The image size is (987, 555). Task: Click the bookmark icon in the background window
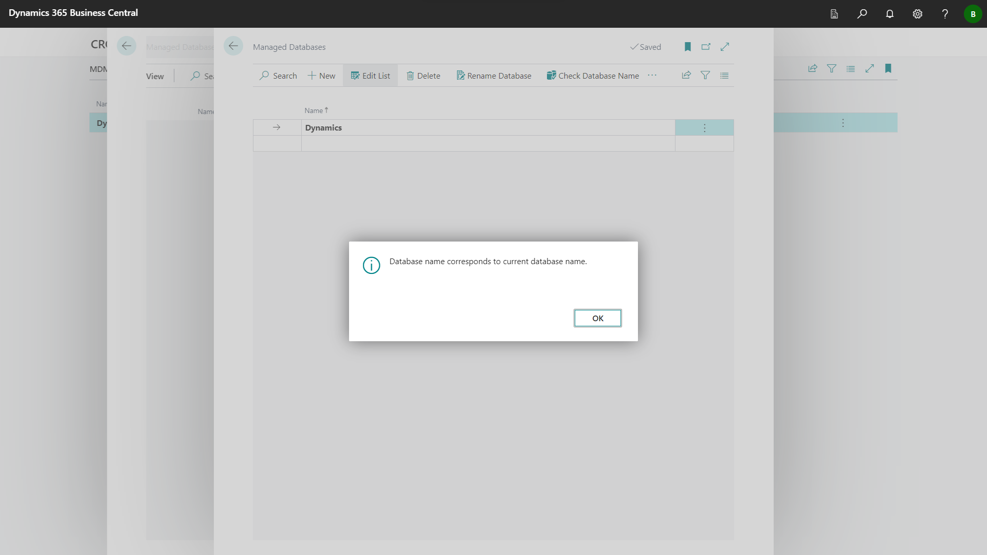click(x=888, y=68)
